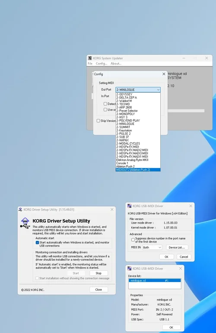
Task: Open the About... menu in KORG System Updater
Action: (x=116, y=64)
